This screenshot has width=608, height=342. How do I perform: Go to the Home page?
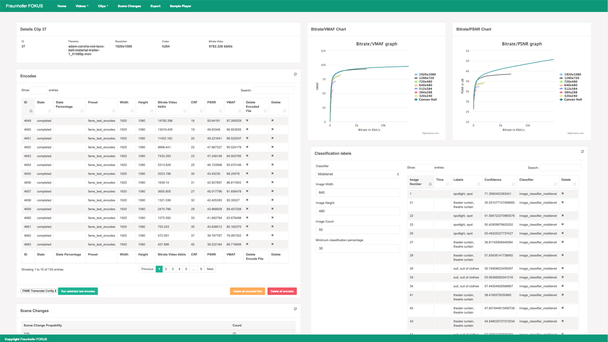click(x=62, y=6)
